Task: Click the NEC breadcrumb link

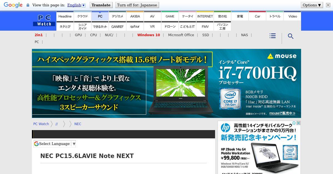Action: [78, 124]
